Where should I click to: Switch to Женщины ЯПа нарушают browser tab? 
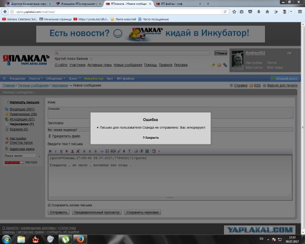point(78,4)
